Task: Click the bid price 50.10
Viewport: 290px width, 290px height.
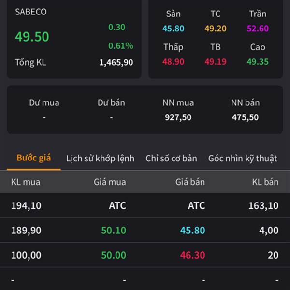Action: tap(114, 231)
